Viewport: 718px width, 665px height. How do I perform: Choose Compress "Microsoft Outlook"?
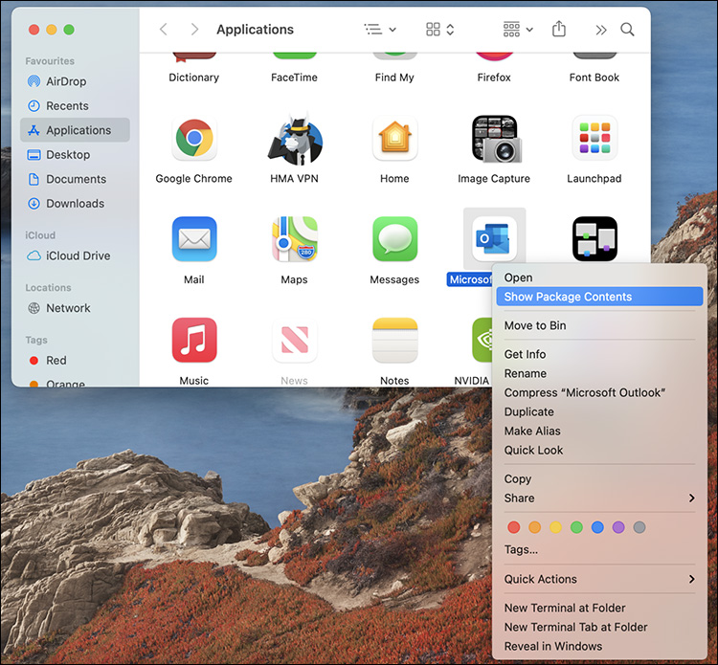pyautogui.click(x=599, y=392)
